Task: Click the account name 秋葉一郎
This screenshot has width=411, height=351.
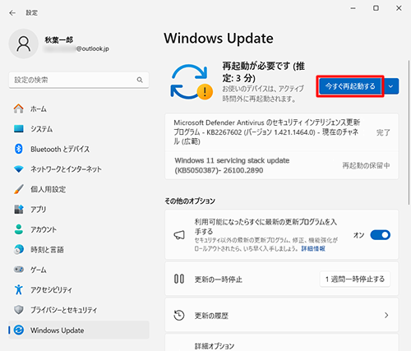Action: pyautogui.click(x=59, y=40)
